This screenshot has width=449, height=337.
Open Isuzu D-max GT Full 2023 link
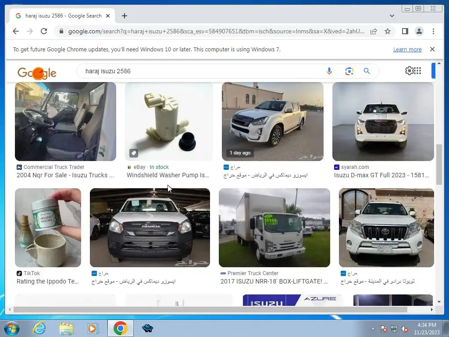pyautogui.click(x=381, y=175)
